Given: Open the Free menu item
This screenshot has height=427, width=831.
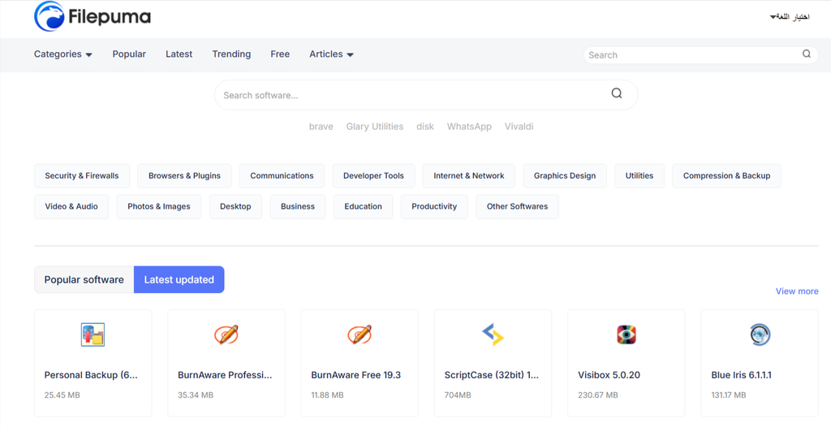Looking at the screenshot, I should (280, 54).
